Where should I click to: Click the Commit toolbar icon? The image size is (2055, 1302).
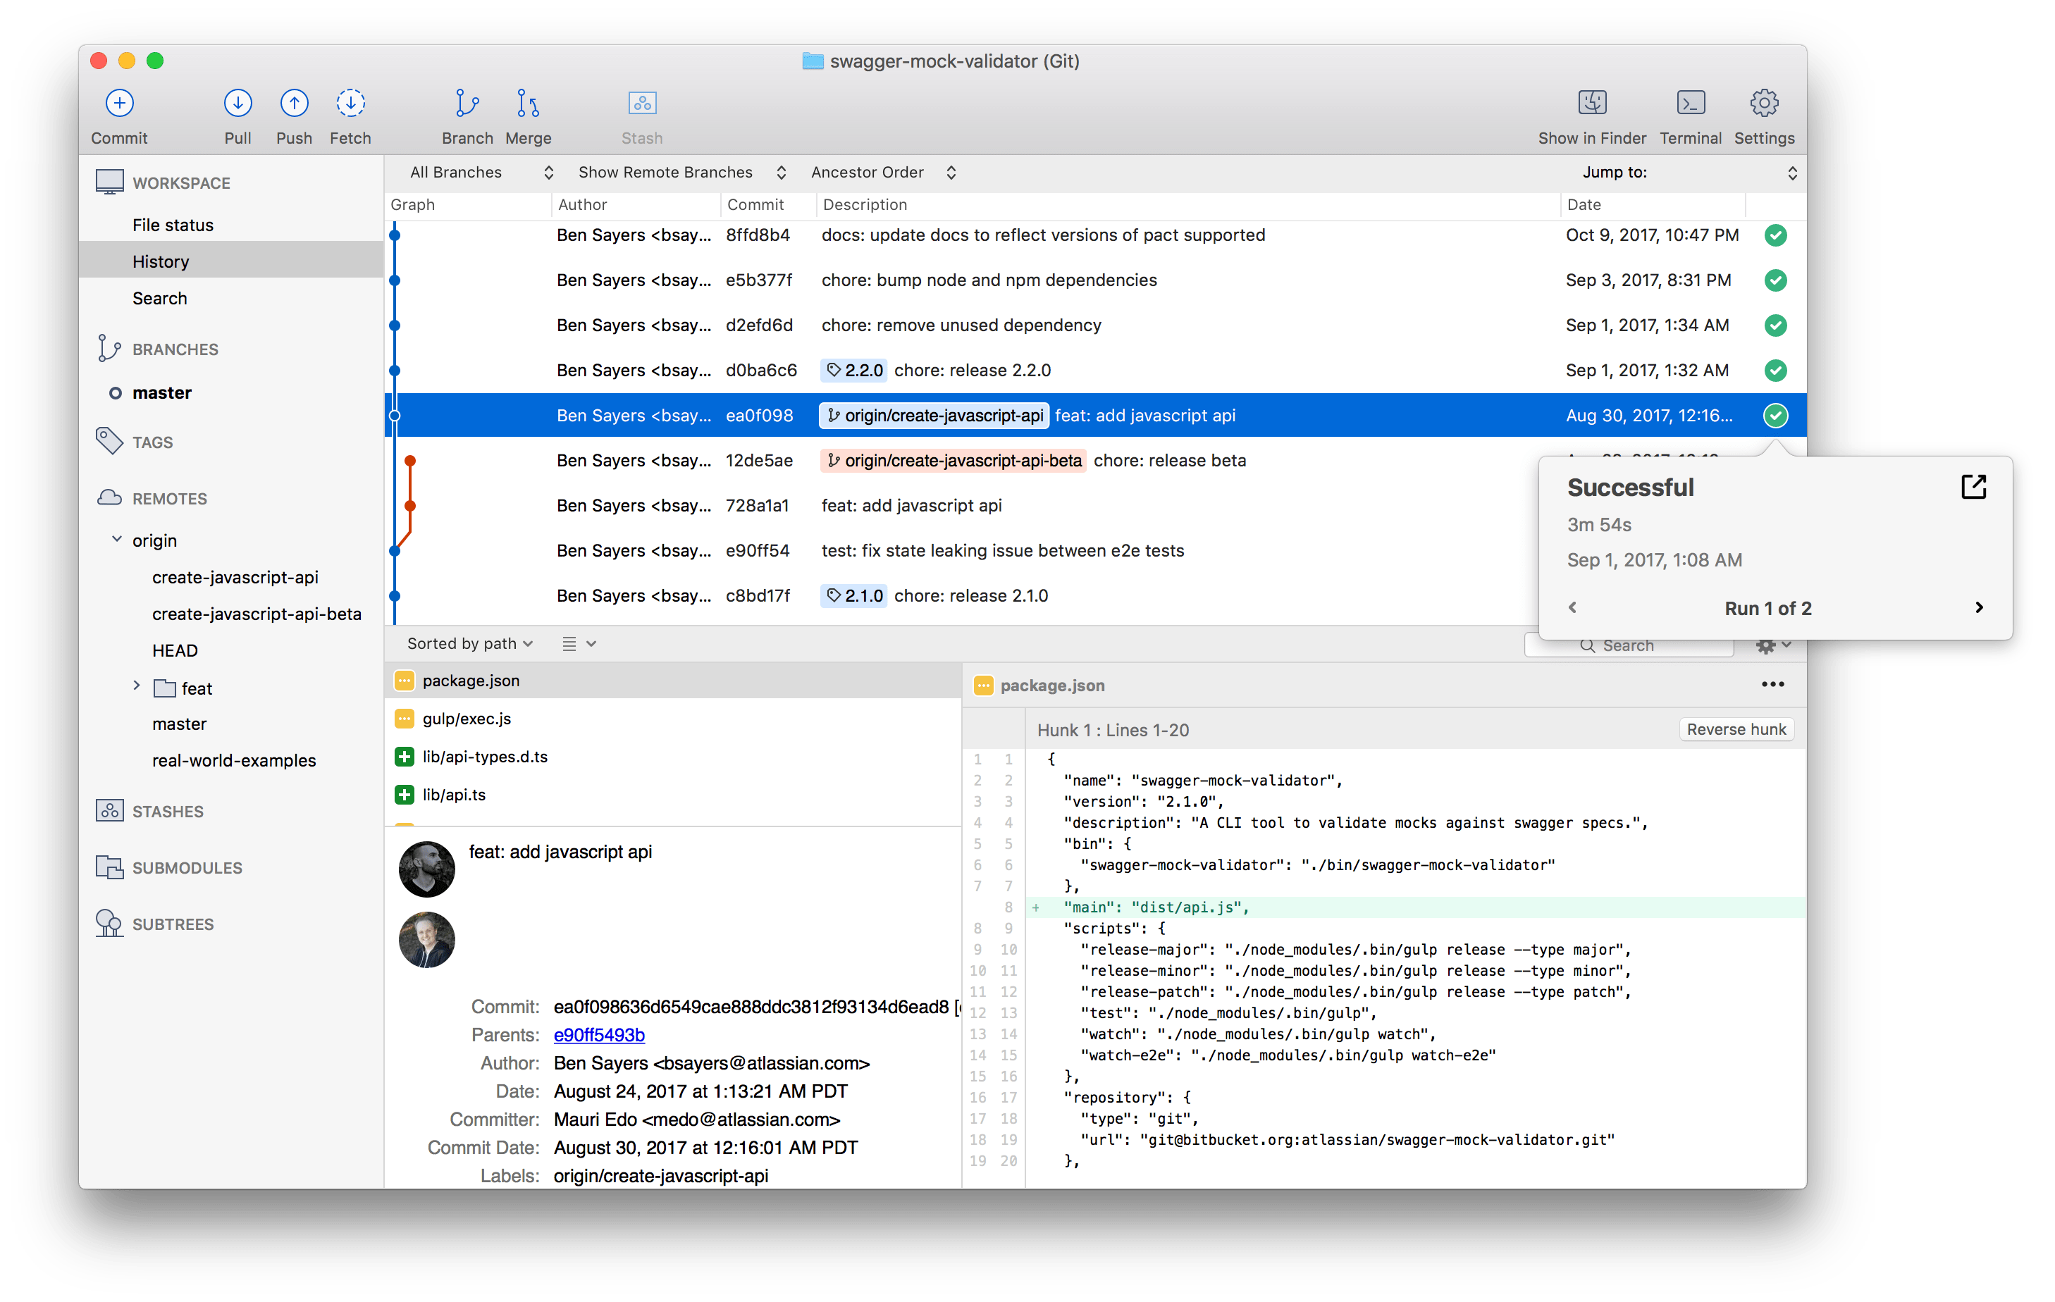coord(120,104)
